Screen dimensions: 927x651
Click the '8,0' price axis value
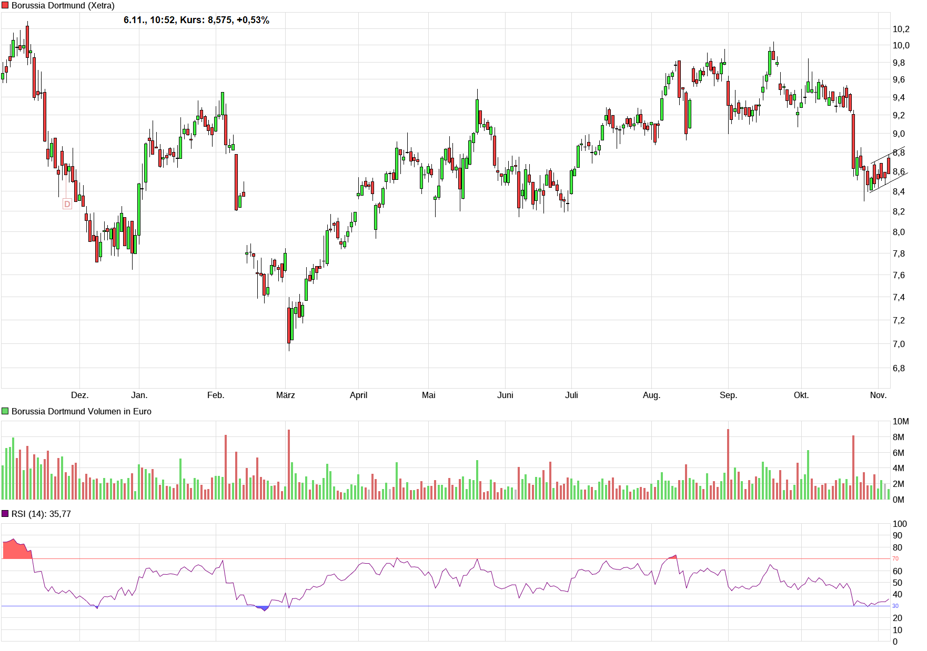point(899,232)
